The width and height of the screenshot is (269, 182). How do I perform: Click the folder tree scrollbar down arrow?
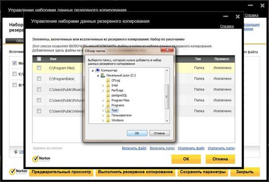click(x=167, y=121)
